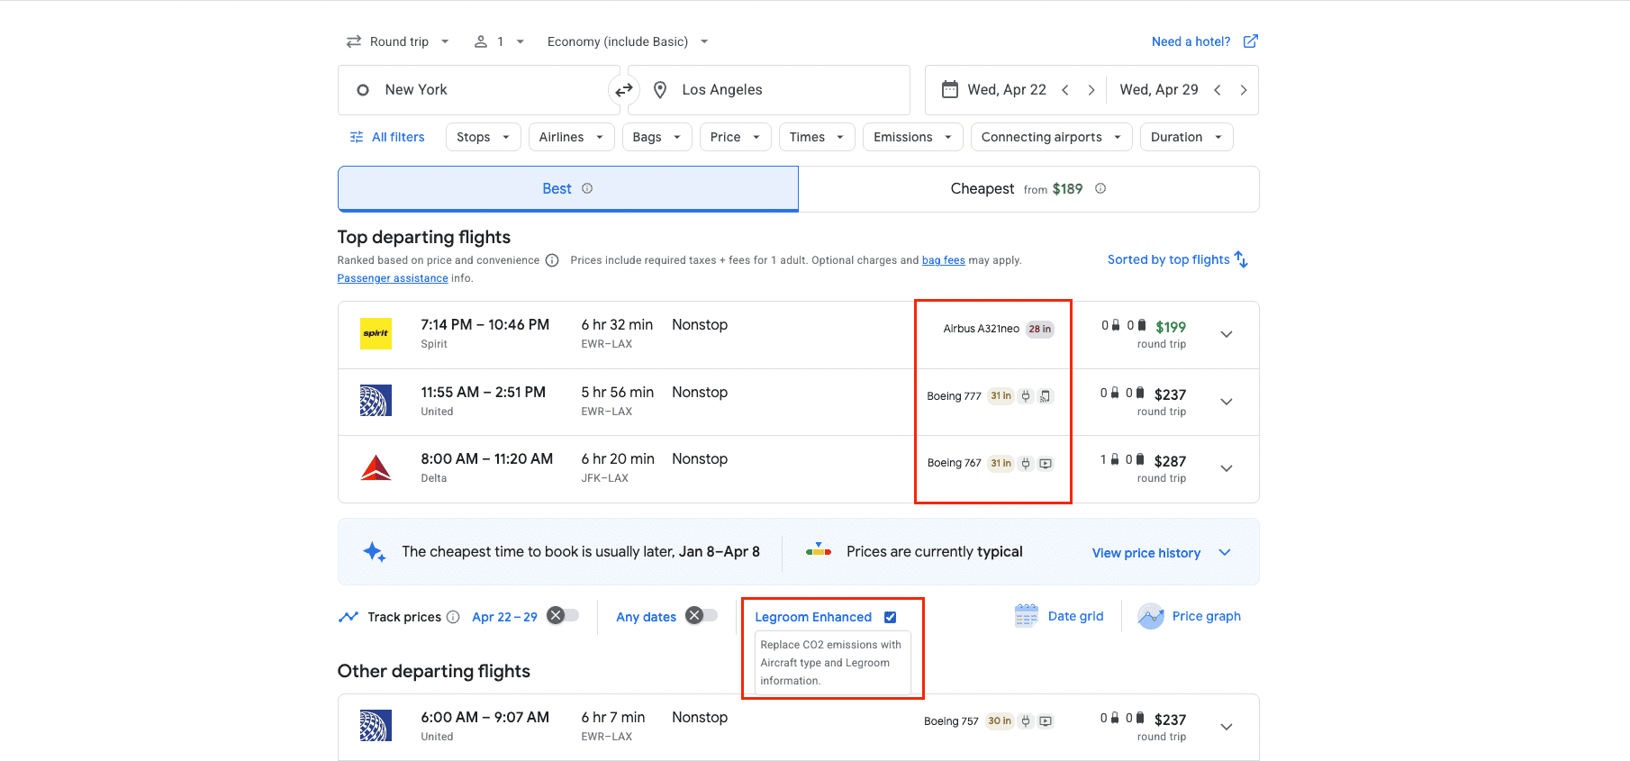Open the Times filter dropdown
This screenshot has height=761, width=1630.
(x=817, y=137)
